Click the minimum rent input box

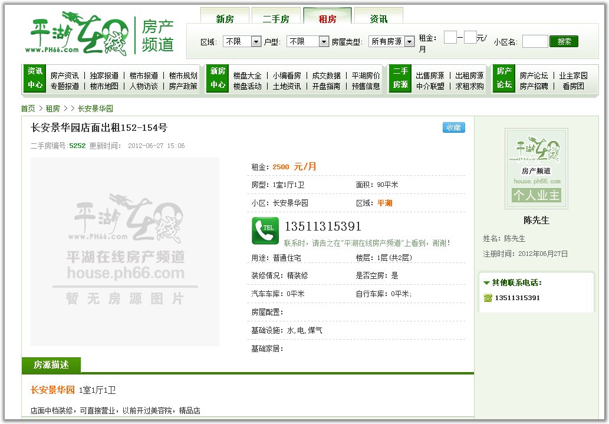click(450, 38)
